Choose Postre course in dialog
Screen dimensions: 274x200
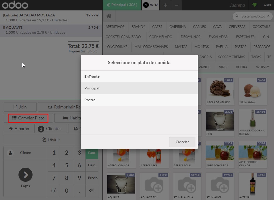coord(139,100)
